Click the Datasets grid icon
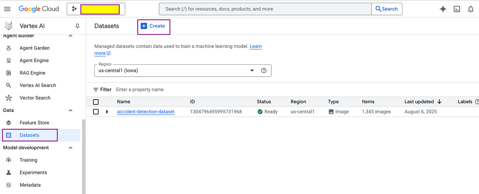The width and height of the screenshot is (479, 194). coord(9,135)
